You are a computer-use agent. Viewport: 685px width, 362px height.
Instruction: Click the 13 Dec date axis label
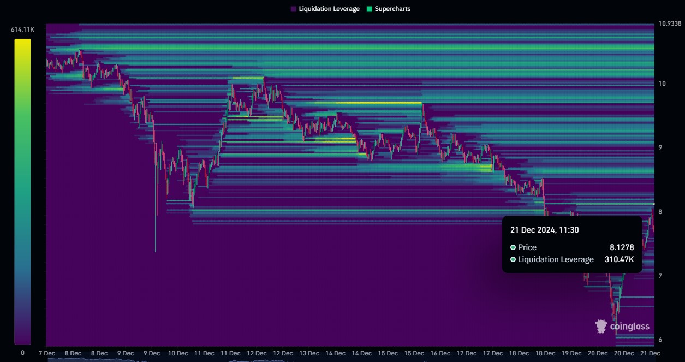(309, 353)
